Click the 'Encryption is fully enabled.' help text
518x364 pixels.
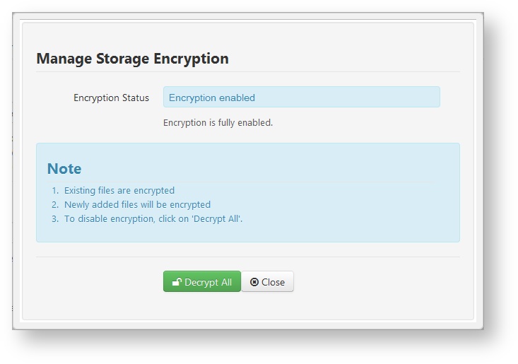(218, 123)
